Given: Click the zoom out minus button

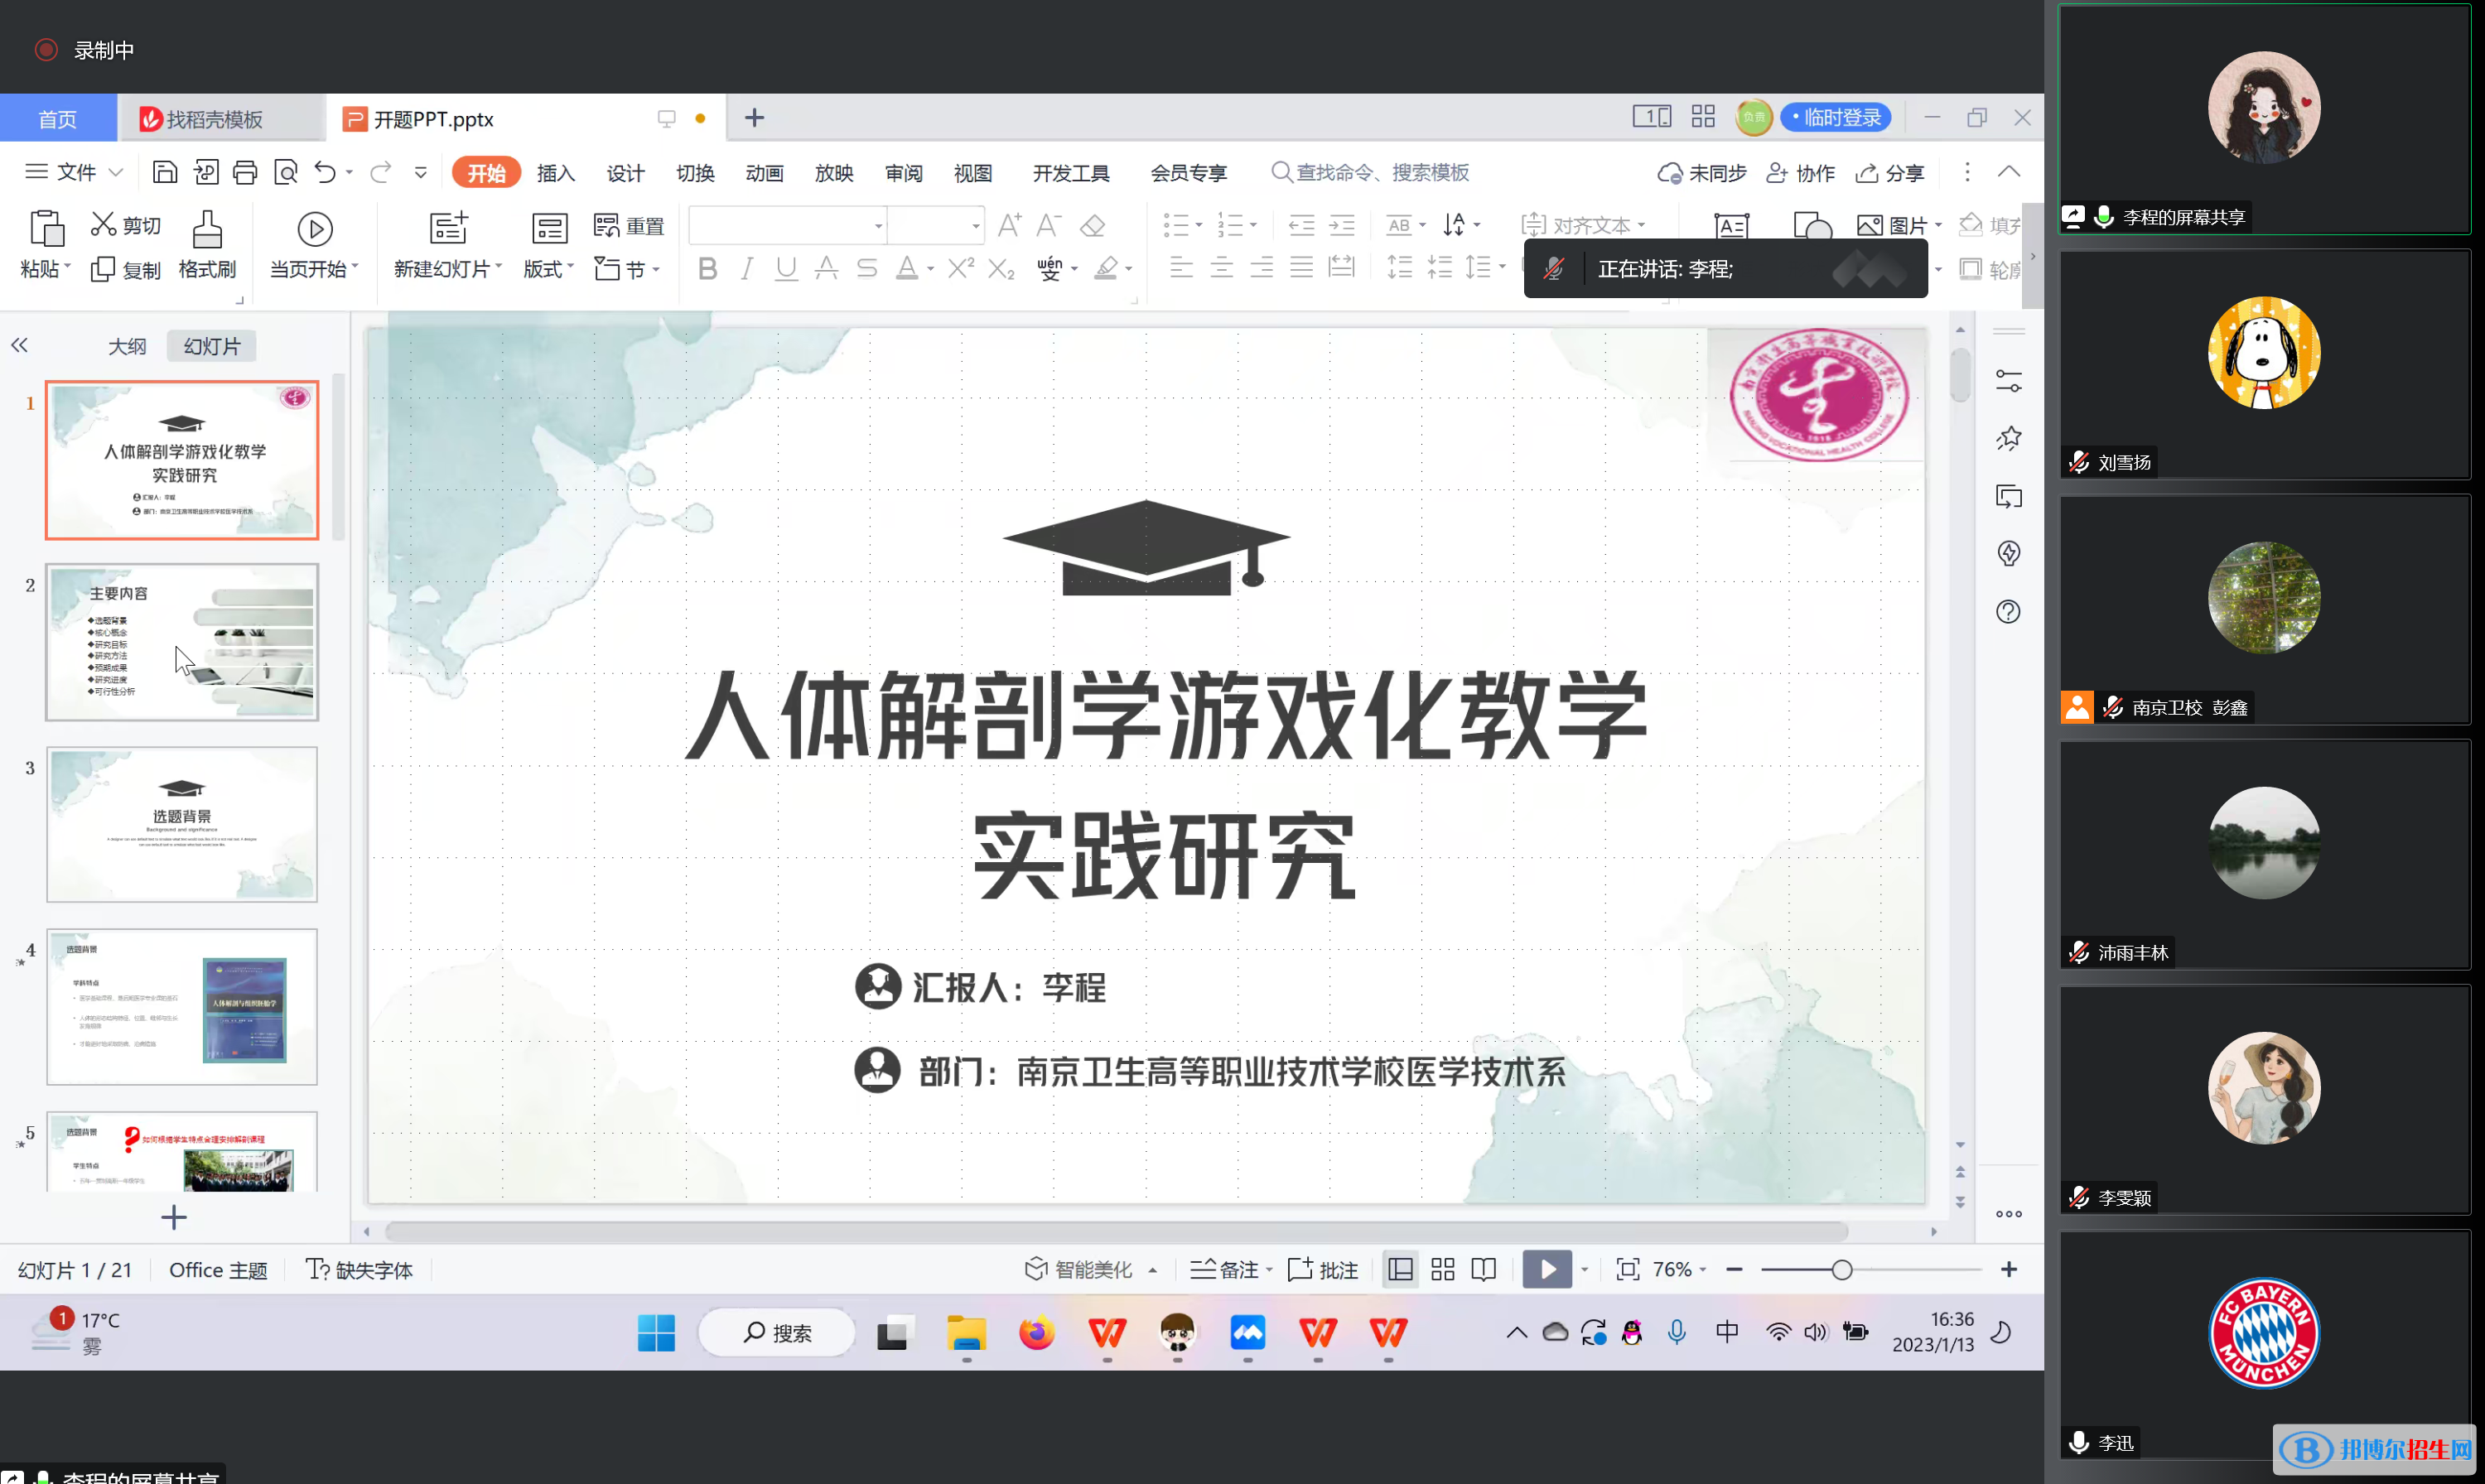Looking at the screenshot, I should pyautogui.click(x=1734, y=1269).
